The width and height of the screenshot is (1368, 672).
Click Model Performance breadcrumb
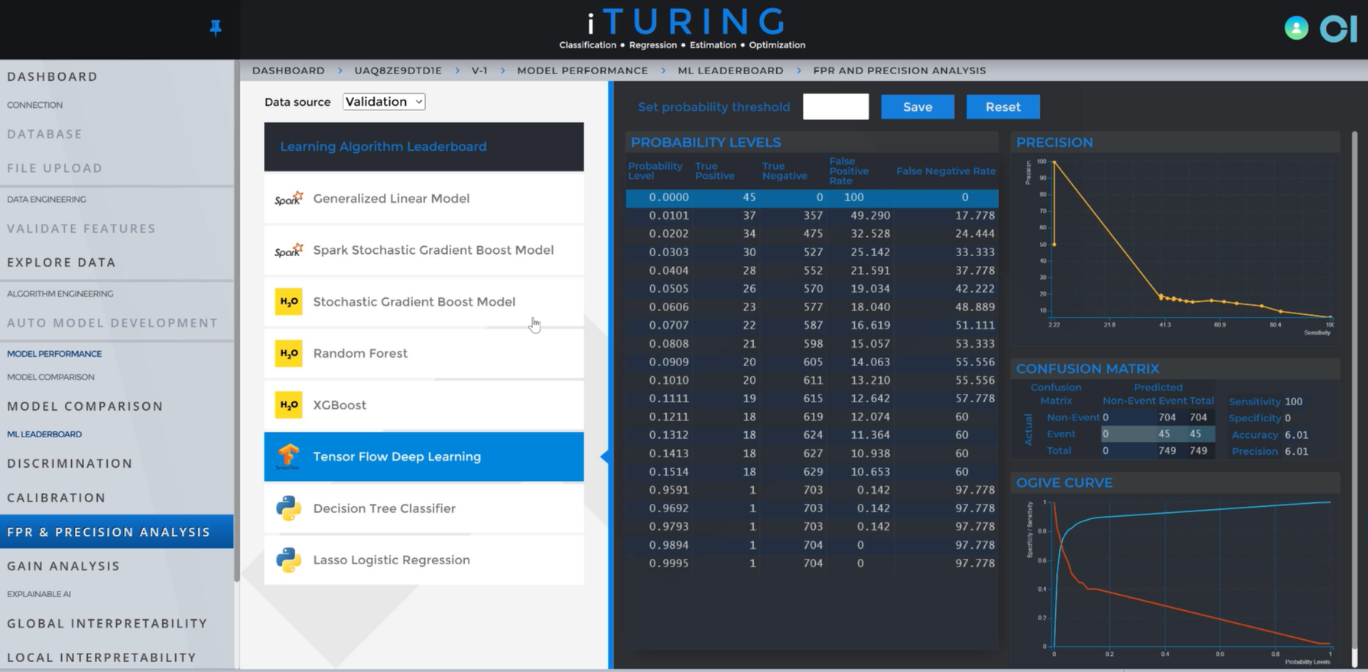pos(583,70)
